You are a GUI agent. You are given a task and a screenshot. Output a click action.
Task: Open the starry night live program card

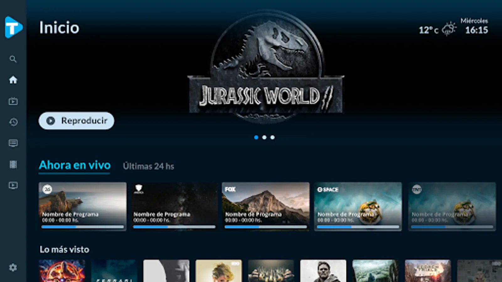click(174, 207)
